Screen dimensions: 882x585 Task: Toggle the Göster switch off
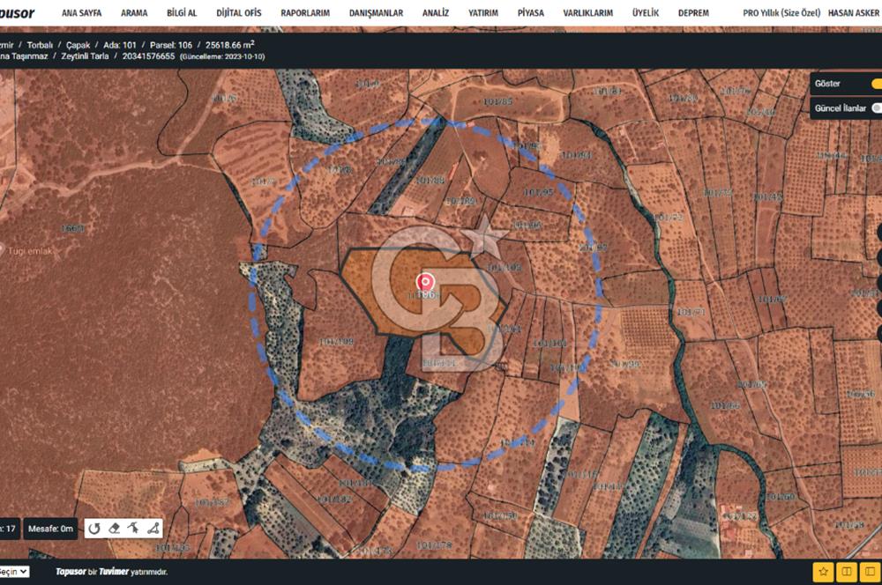tap(875, 84)
